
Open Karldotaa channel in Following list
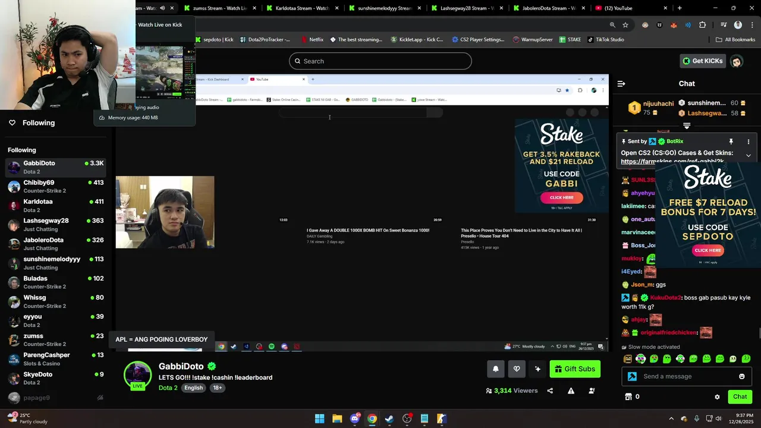pyautogui.click(x=56, y=206)
